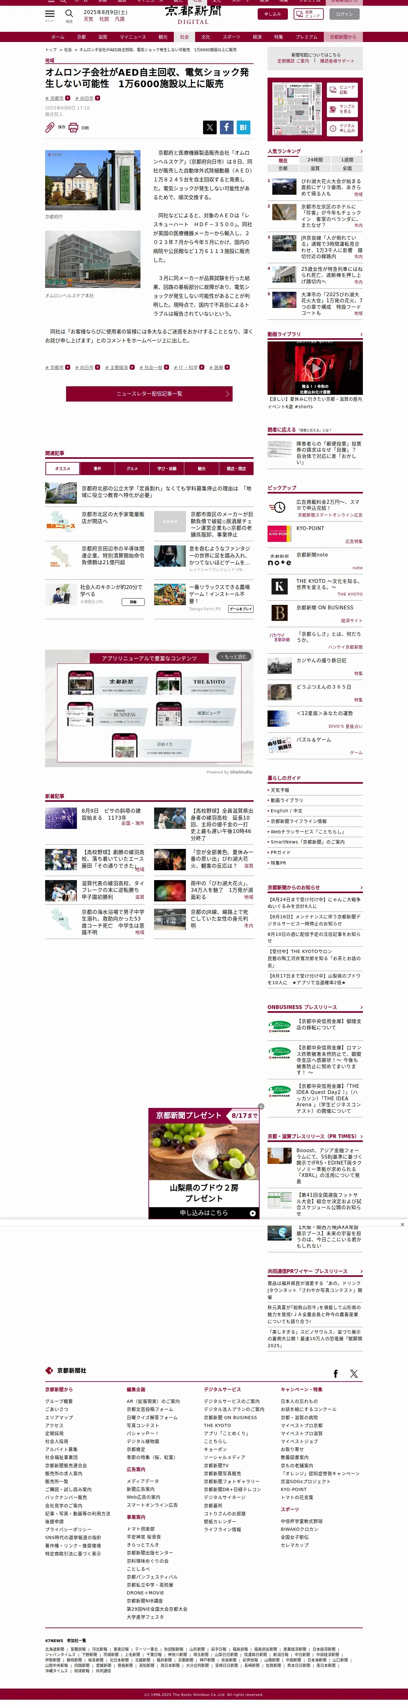Open サンプルを見る newspaper icon button
This screenshot has height=1708, width=408.
point(342,109)
